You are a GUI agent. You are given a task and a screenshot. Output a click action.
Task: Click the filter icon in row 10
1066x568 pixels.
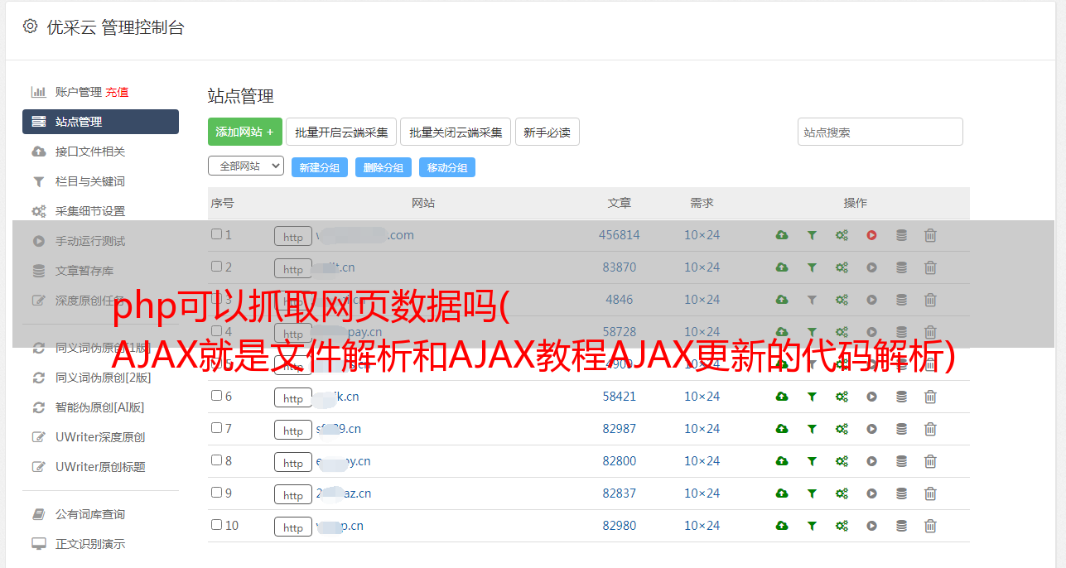(x=812, y=526)
